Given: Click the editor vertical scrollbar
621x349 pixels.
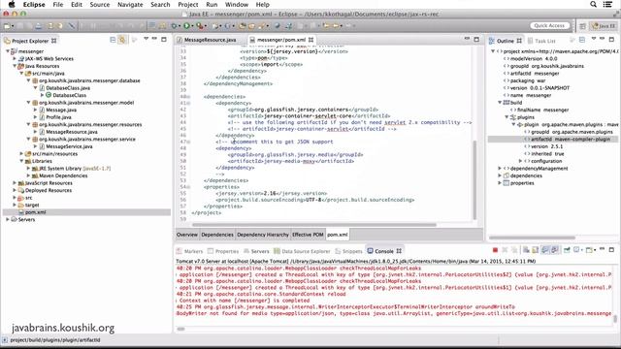Looking at the screenshot, I should [x=474, y=180].
